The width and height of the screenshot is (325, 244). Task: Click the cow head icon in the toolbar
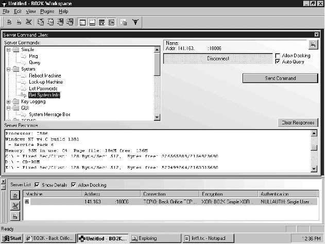pyautogui.click(x=135, y=22)
